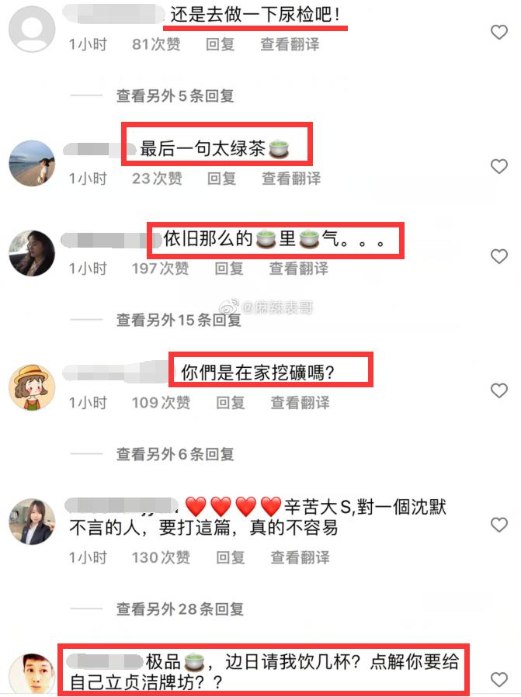
Task: Reply to the comment with 81次赞
Action: (220, 44)
